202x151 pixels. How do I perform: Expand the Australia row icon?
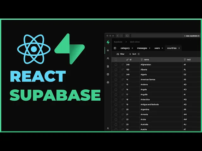click(x=122, y=125)
